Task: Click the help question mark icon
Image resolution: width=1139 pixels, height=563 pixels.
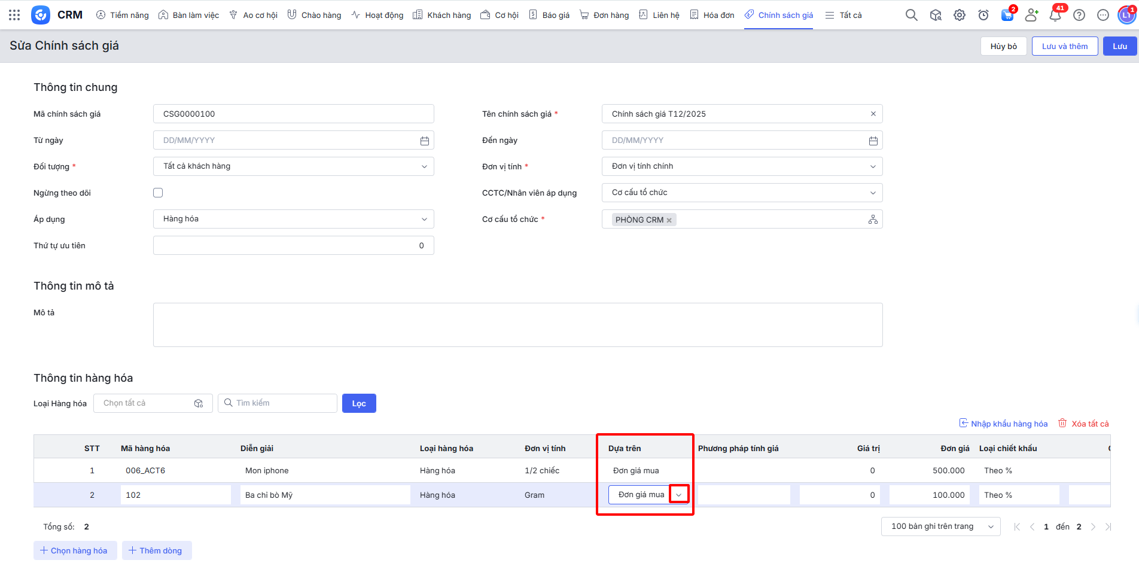Action: pos(1079,15)
